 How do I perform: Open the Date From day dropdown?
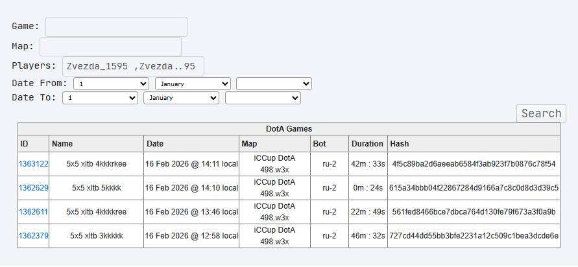(x=112, y=84)
